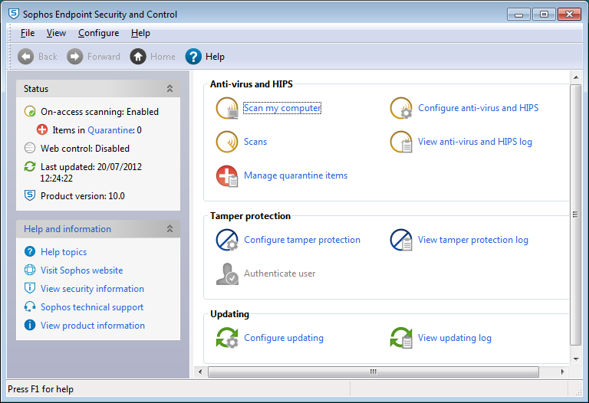The height and width of the screenshot is (403, 589).
Task: Click the View product information info icon
Action: point(30,325)
